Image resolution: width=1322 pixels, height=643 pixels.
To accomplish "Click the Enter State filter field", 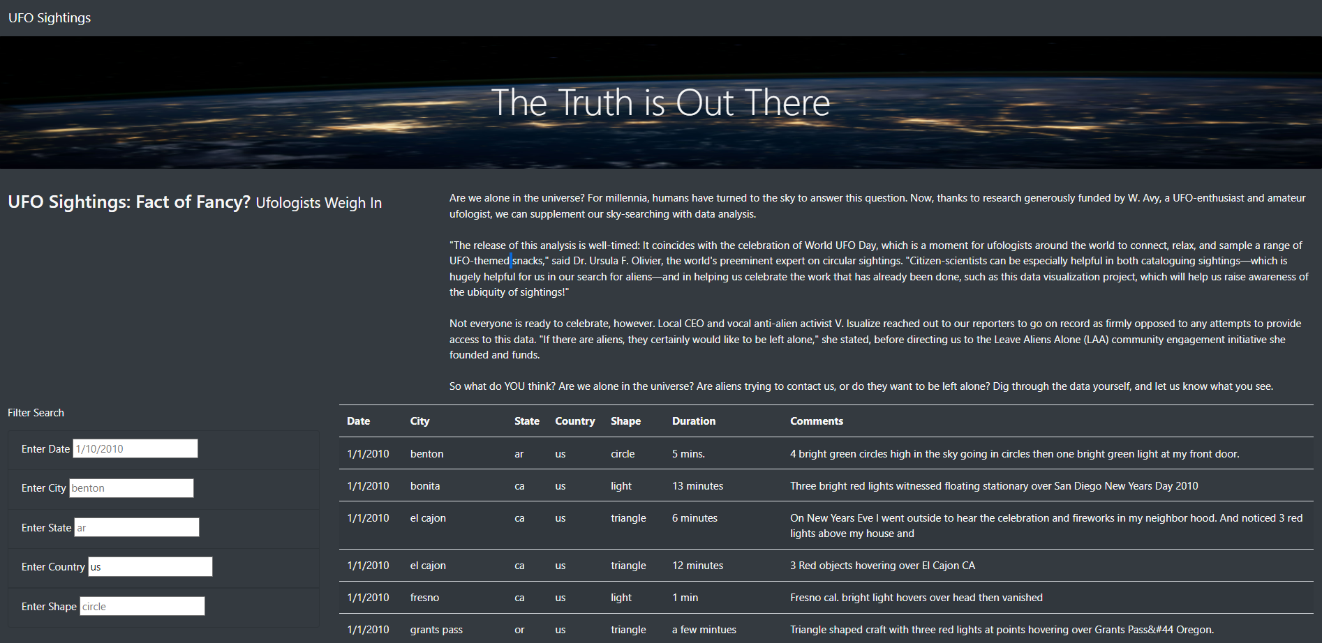I will 136,527.
